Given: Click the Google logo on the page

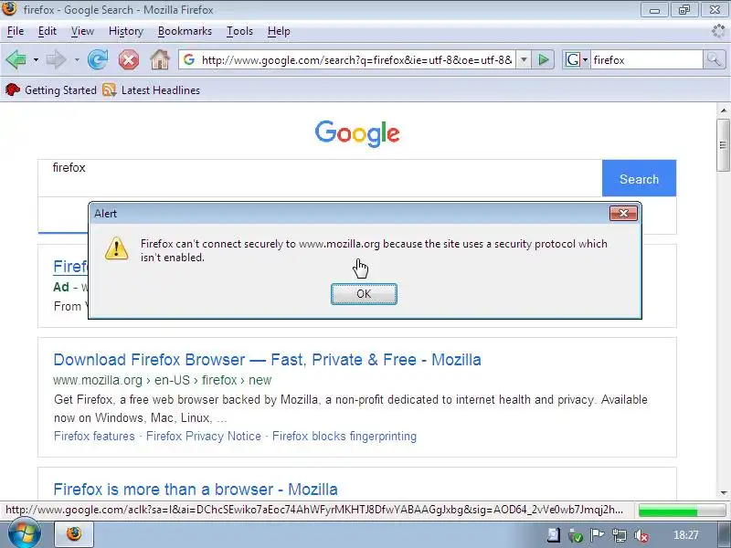Looking at the screenshot, I should (357, 133).
